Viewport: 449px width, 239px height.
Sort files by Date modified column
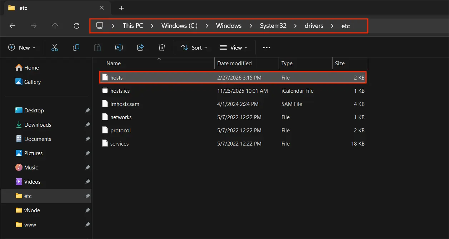pyautogui.click(x=234, y=63)
